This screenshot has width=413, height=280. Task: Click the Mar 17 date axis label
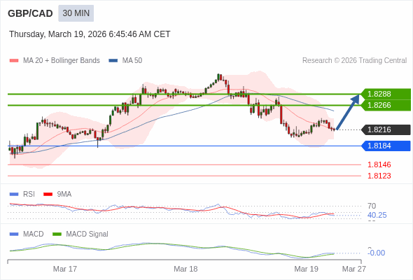click(65, 269)
